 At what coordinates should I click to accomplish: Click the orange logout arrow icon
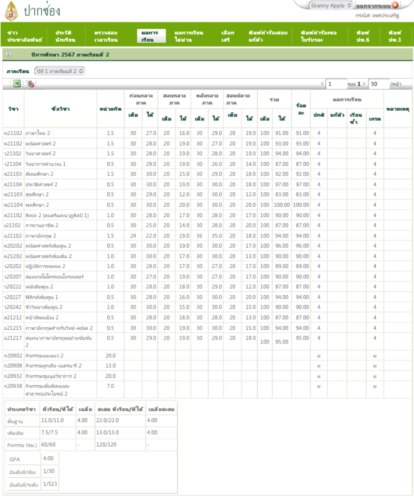point(395,5)
